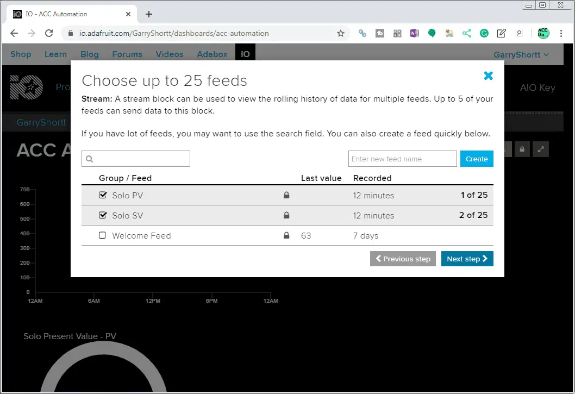Focus the new feed name input
The image size is (575, 394).
(x=402, y=159)
